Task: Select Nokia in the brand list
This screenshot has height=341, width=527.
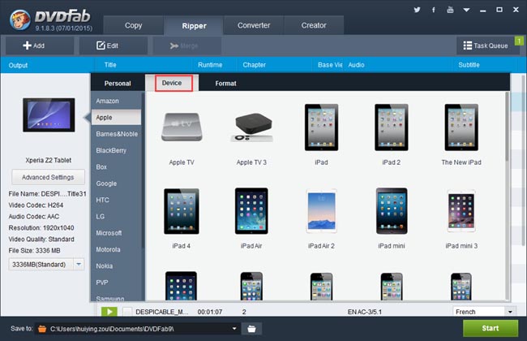Action: pyautogui.click(x=116, y=265)
